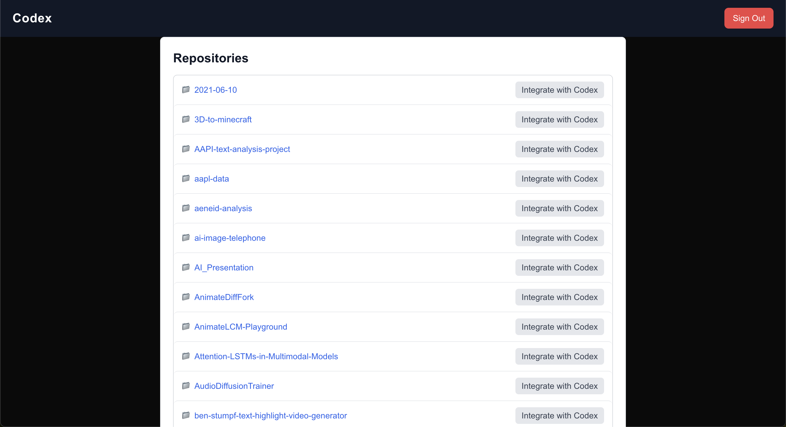
Task: Click folder icon beside AI_Presentation
Action: (x=186, y=267)
